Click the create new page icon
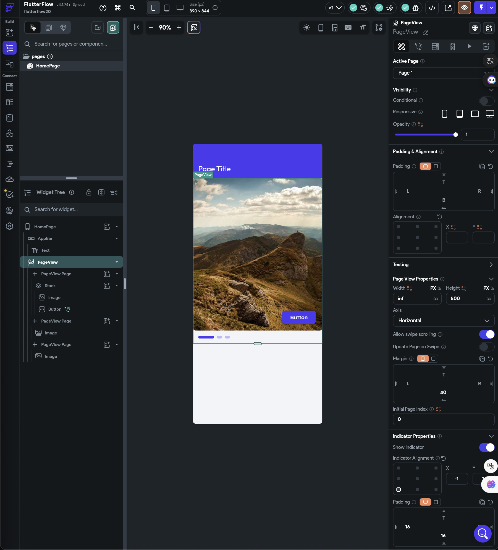The width and height of the screenshot is (498, 550). tap(113, 27)
